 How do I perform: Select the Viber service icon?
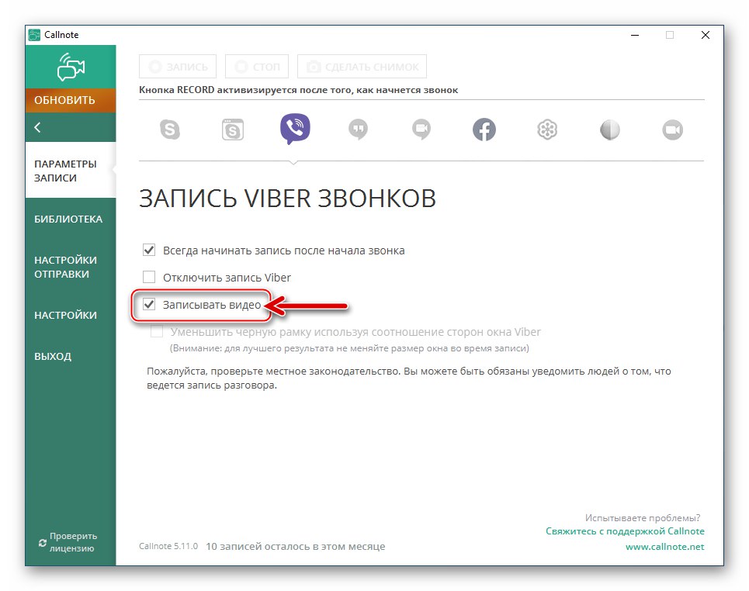[295, 129]
